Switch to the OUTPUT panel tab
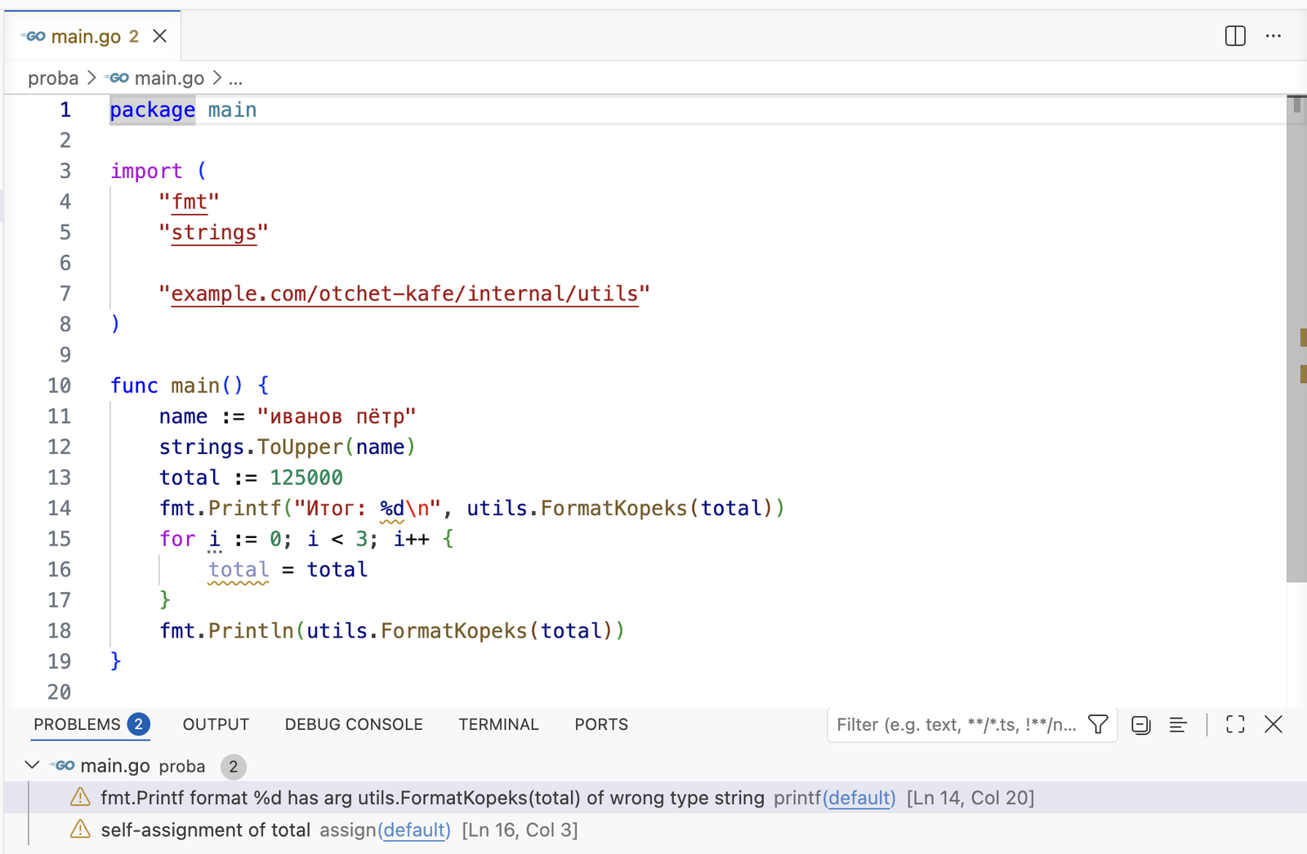Image resolution: width=1307 pixels, height=854 pixels. tap(216, 724)
